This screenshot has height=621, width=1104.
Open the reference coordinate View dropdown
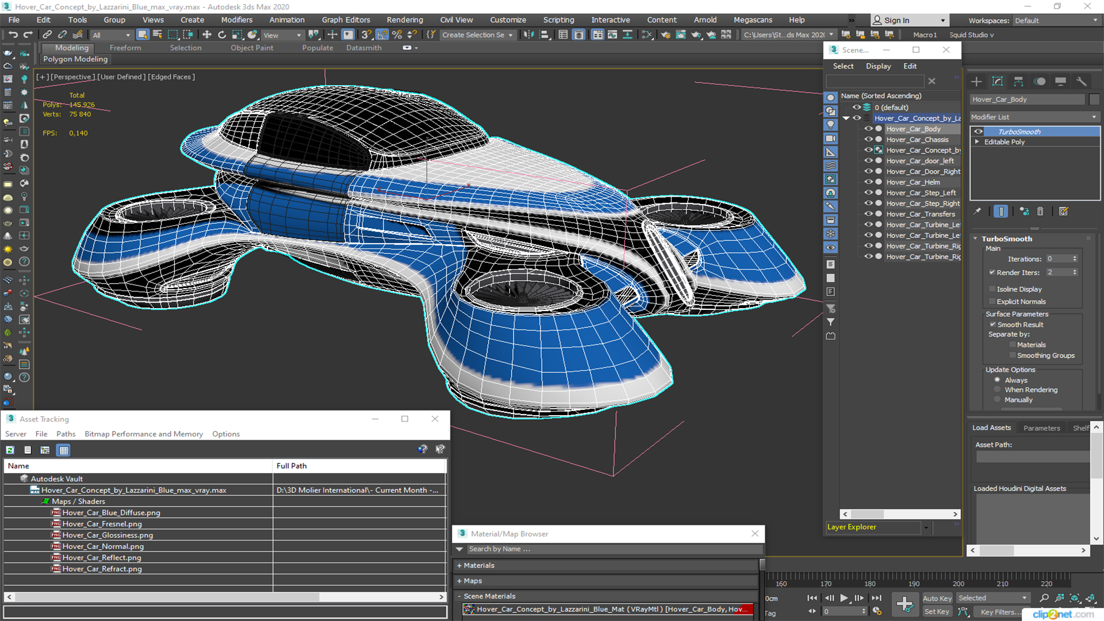point(282,35)
